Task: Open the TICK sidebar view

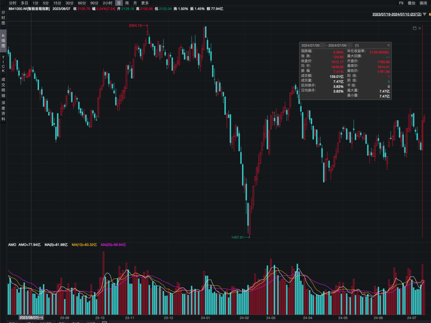Action: (3, 64)
